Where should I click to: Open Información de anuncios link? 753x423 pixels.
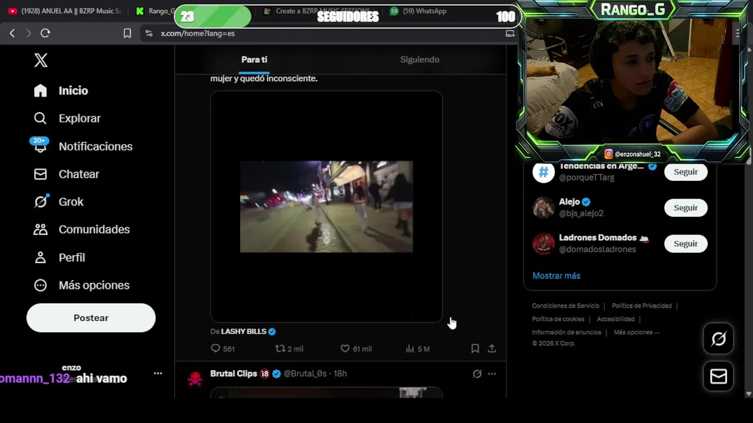pos(567,332)
